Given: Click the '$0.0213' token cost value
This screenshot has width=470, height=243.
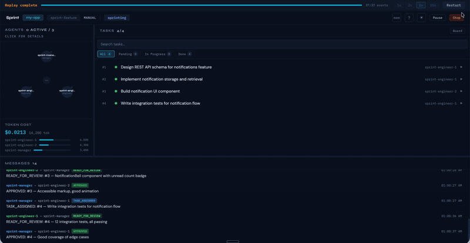Looking at the screenshot, I should point(15,132).
